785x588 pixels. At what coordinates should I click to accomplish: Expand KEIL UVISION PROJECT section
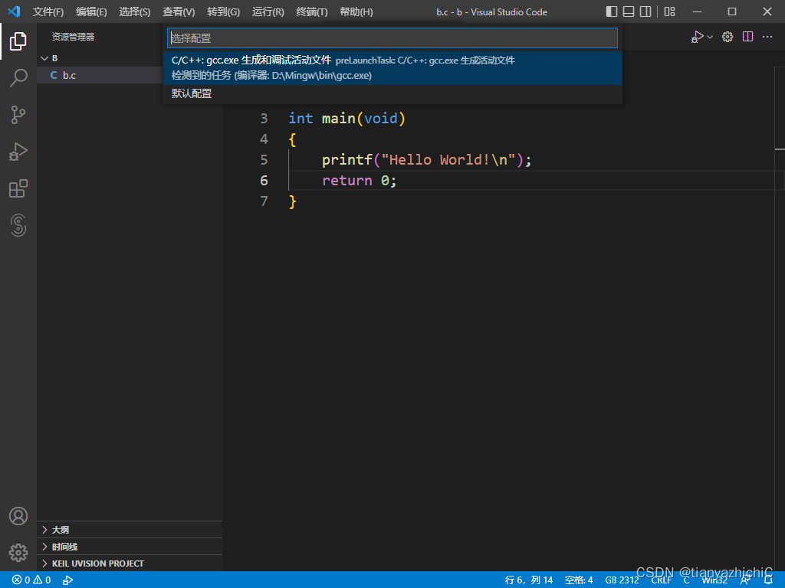tap(130, 563)
